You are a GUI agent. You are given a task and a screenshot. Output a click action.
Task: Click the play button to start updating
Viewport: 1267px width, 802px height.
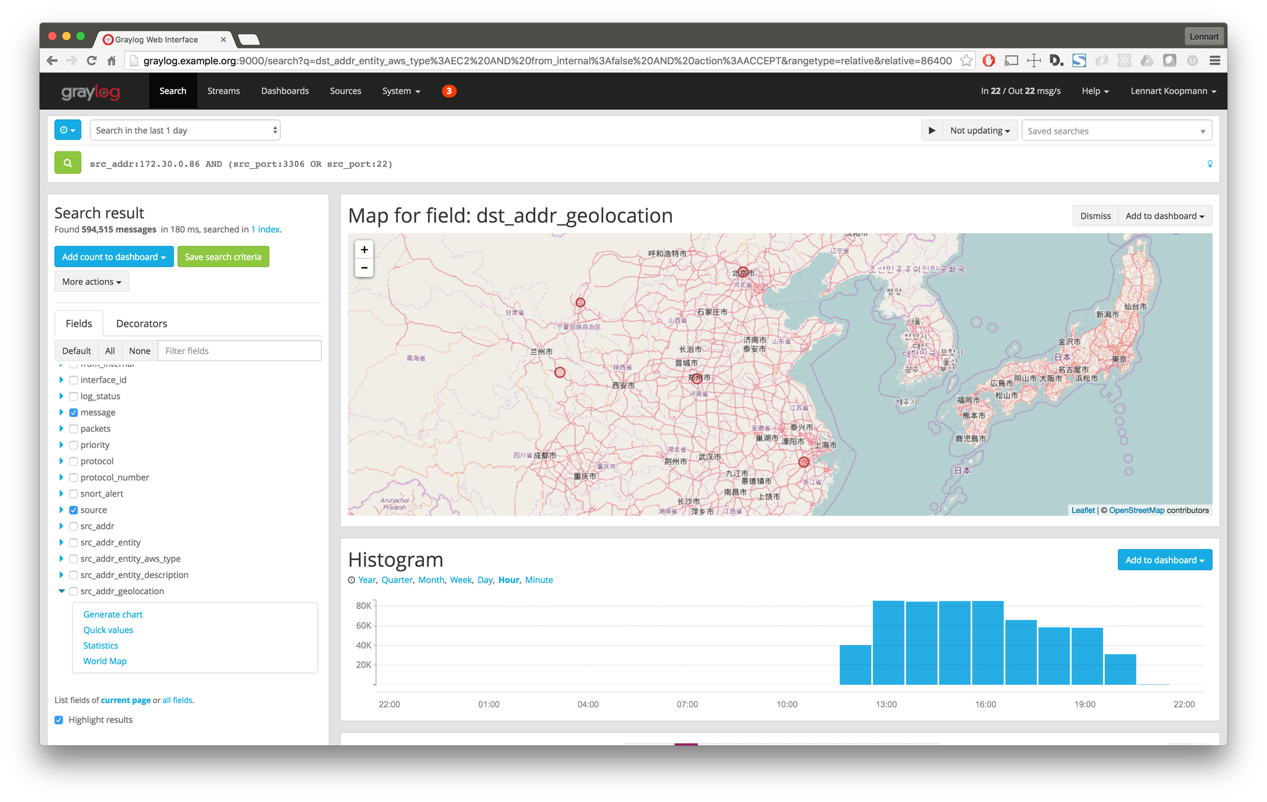[932, 130]
